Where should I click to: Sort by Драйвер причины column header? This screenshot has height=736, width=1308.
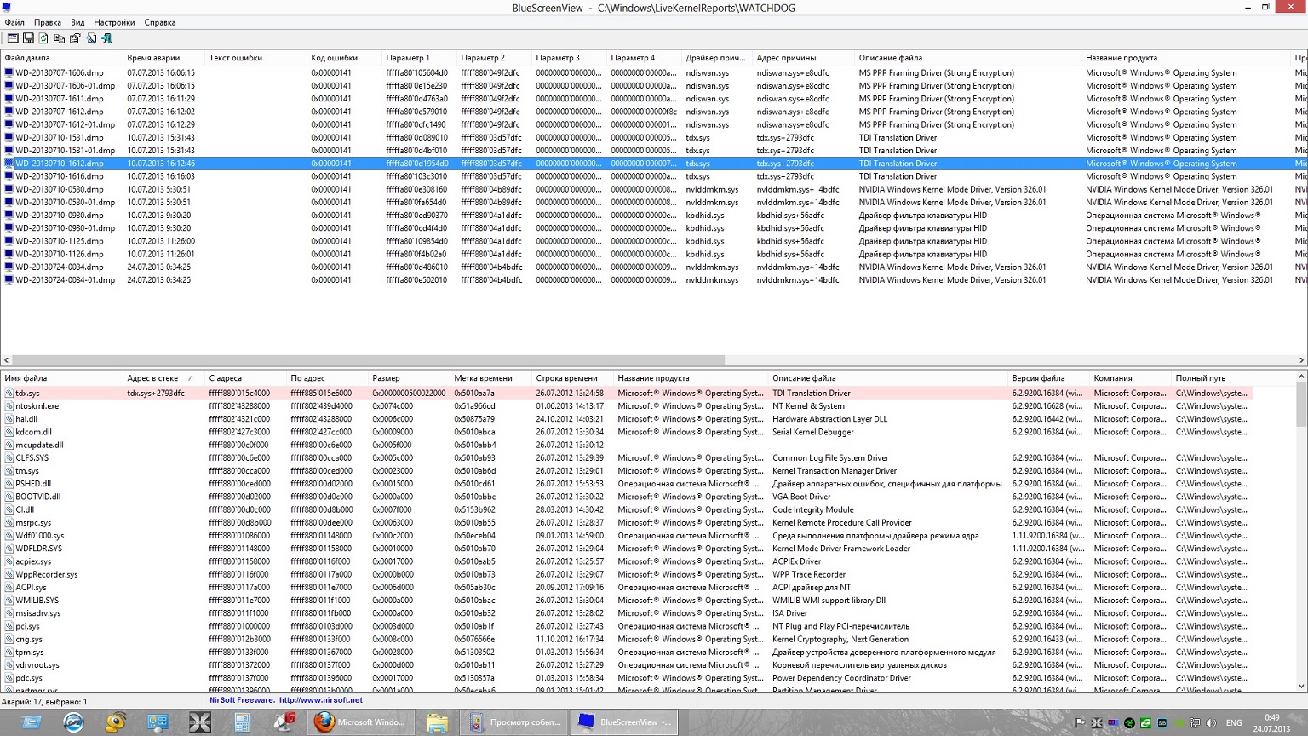coord(717,58)
